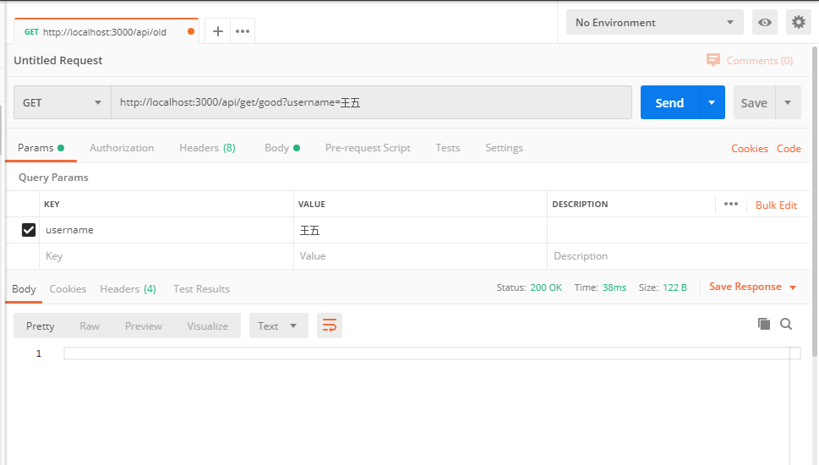Open the request Settings tab
The image size is (819, 465).
[504, 148]
